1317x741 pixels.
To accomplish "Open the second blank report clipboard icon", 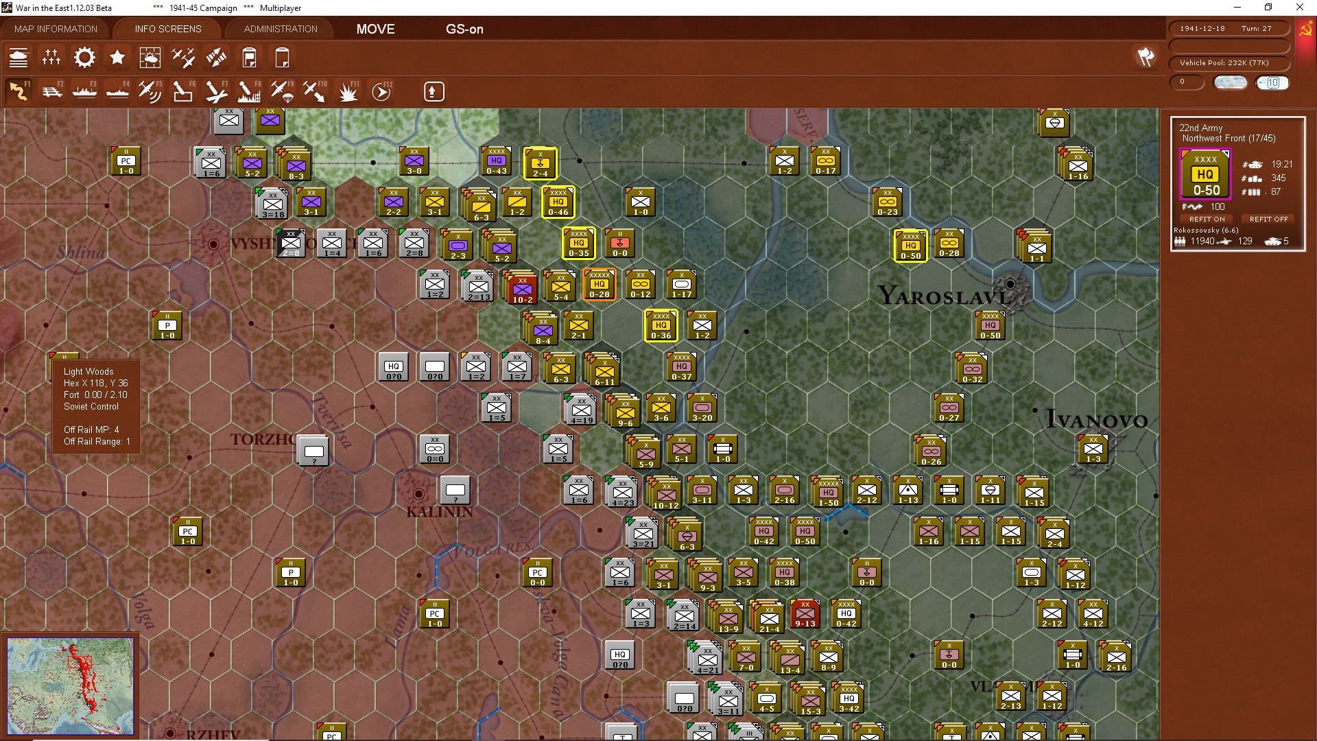I will tap(282, 58).
